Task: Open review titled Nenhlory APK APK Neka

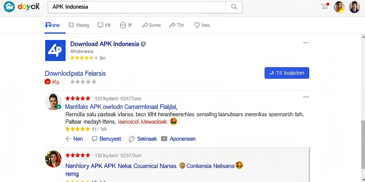Action: coord(121,166)
